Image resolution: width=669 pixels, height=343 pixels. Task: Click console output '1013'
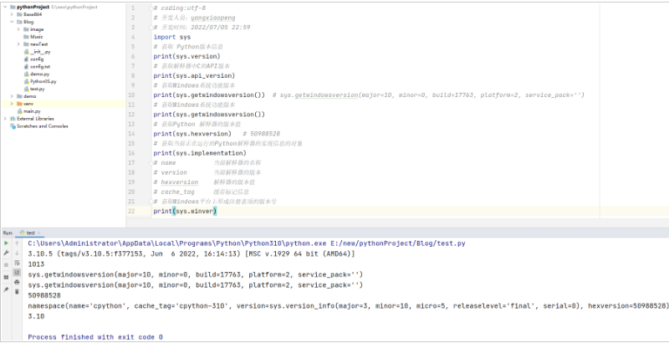click(x=36, y=264)
